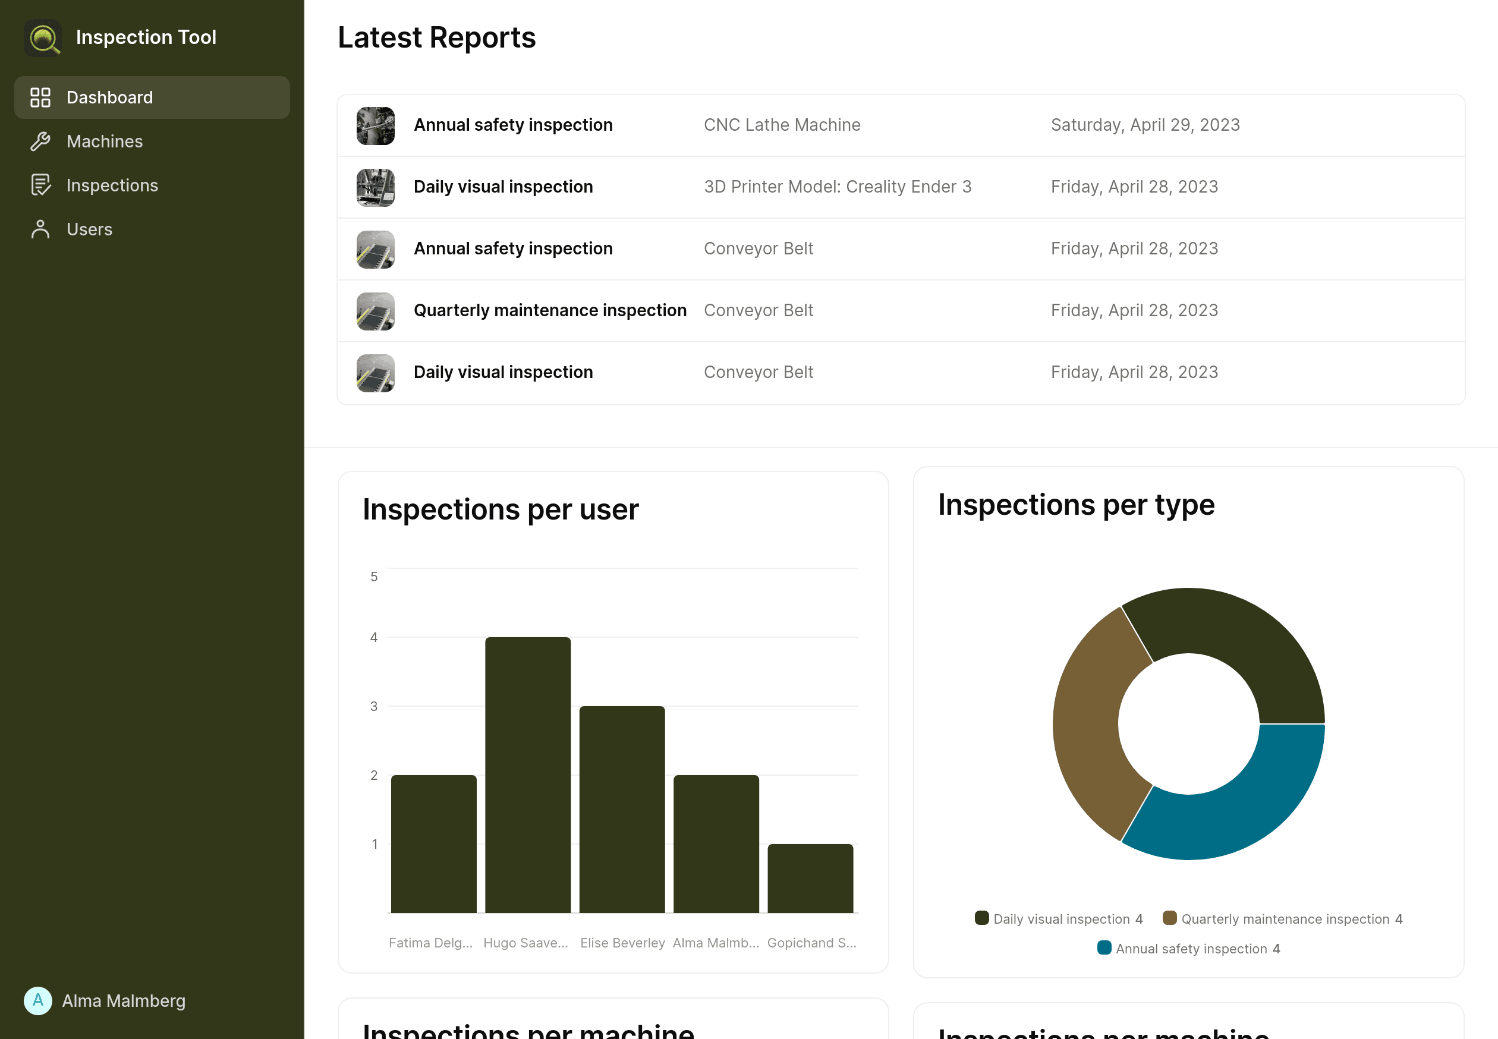Click the Users person icon
1498x1039 pixels.
coord(40,229)
